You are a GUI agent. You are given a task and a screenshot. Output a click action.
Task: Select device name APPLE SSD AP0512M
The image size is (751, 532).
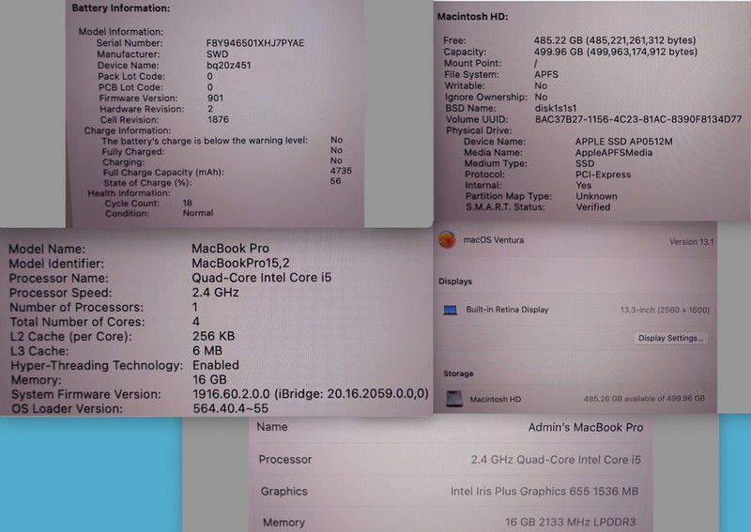(x=623, y=142)
